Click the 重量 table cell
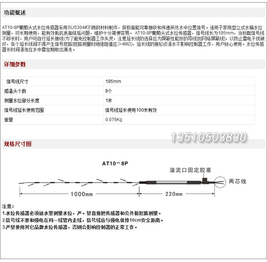 point(53,120)
